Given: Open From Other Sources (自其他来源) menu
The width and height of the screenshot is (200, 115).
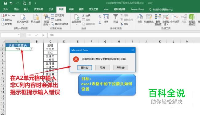Looking at the screenshot, I should click(23, 19).
